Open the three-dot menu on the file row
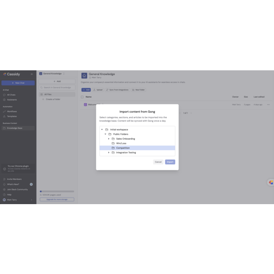 coord(269,105)
